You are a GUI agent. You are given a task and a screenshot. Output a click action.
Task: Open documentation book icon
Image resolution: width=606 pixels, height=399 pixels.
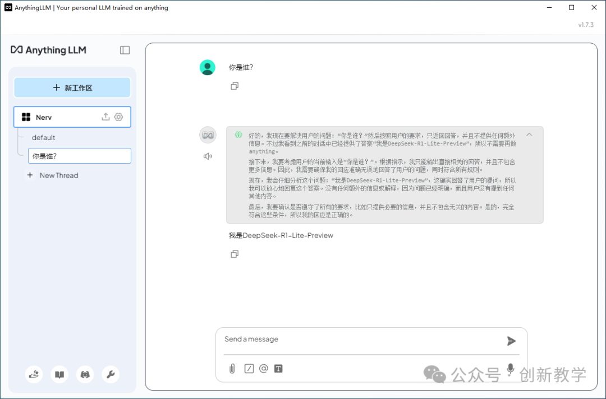(x=59, y=374)
